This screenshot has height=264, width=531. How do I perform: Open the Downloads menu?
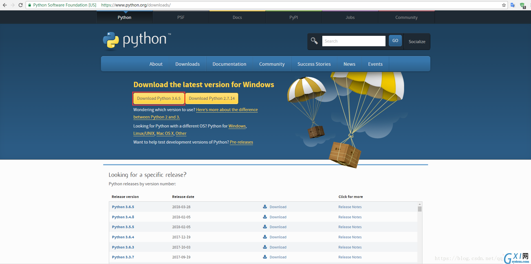coord(188,64)
